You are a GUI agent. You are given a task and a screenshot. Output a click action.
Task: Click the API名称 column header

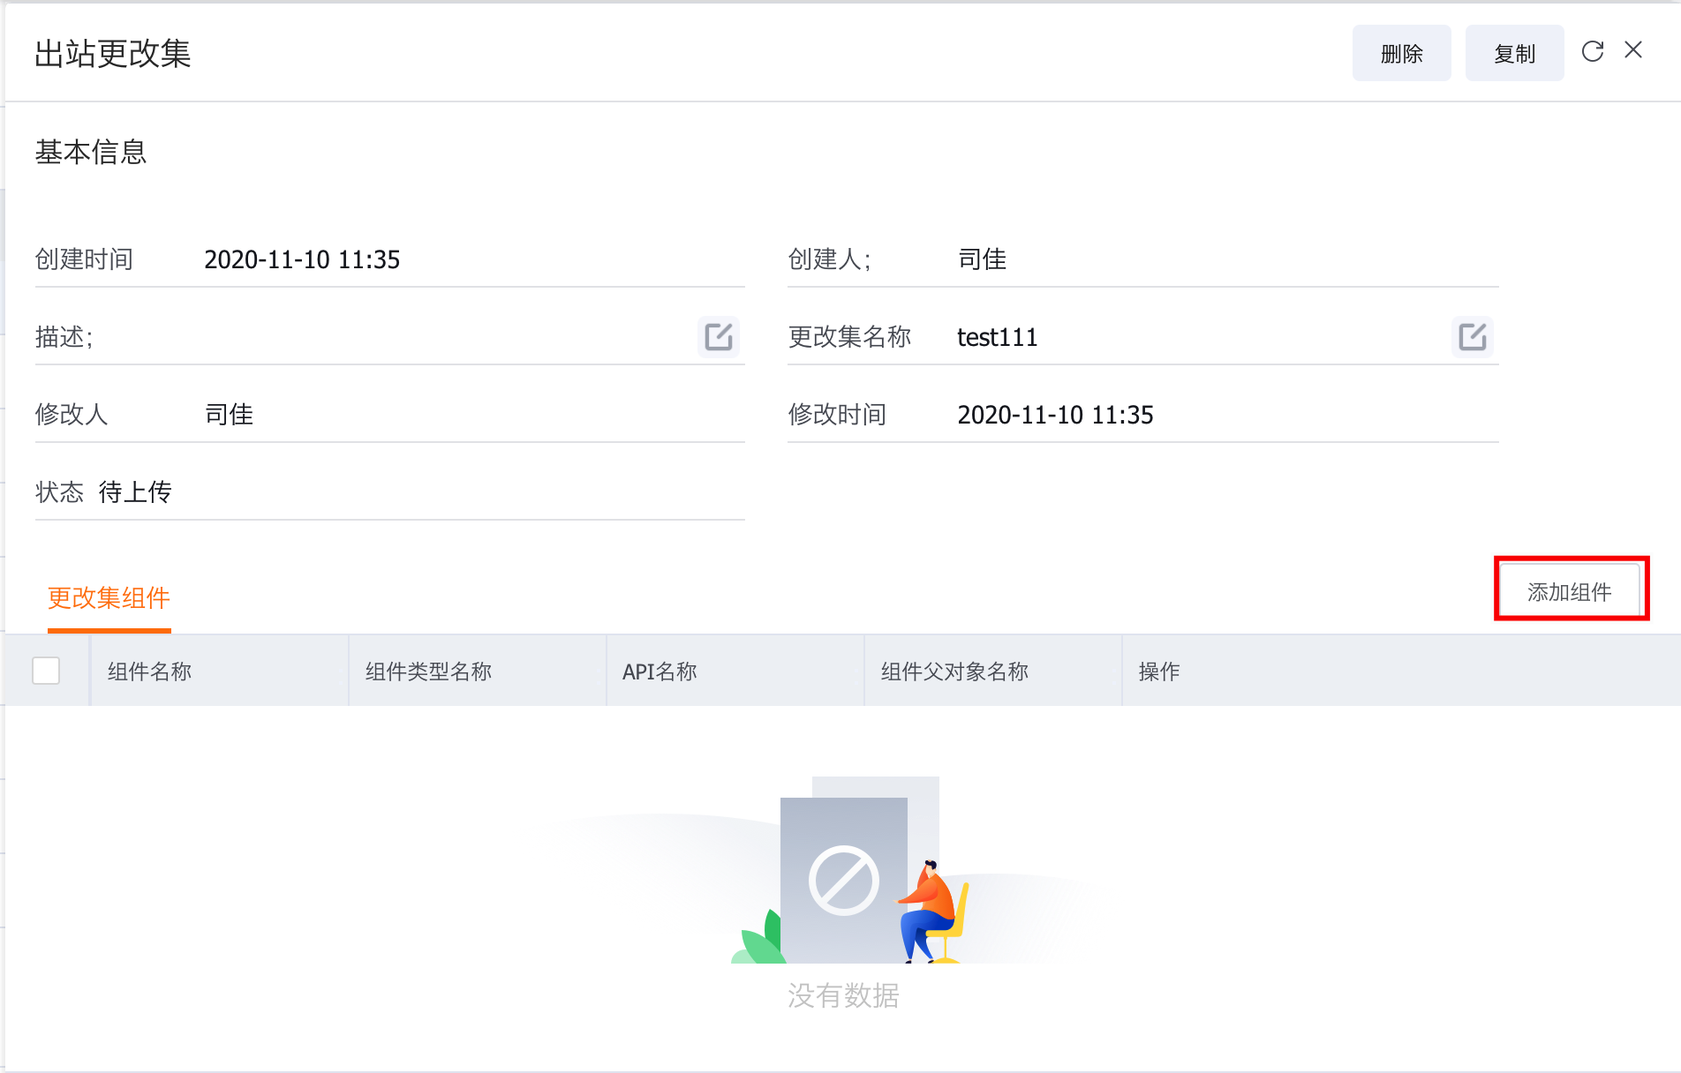(658, 671)
